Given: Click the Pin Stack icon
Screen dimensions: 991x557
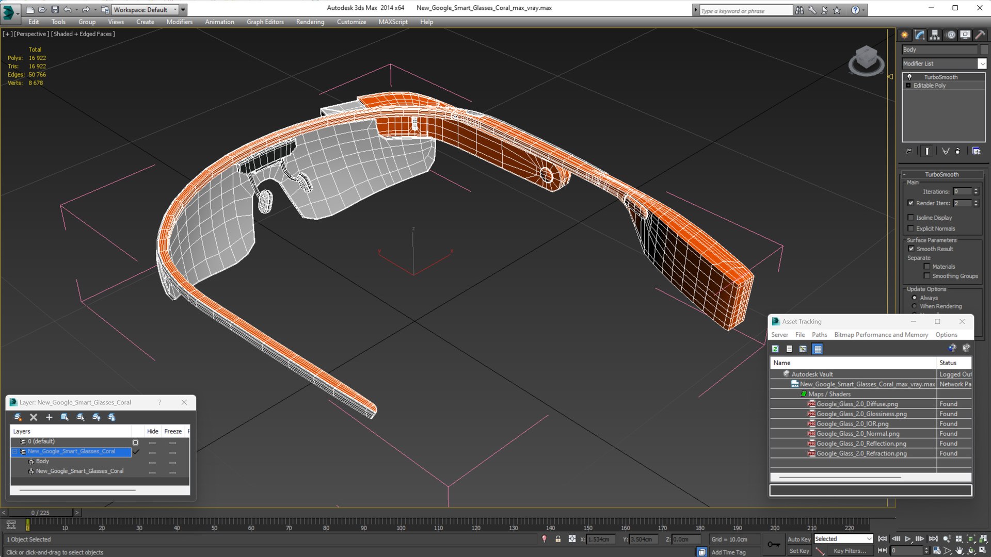Looking at the screenshot, I should coord(909,151).
